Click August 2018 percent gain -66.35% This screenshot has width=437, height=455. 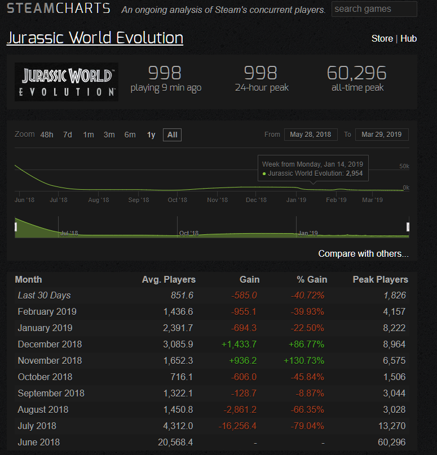(x=307, y=409)
